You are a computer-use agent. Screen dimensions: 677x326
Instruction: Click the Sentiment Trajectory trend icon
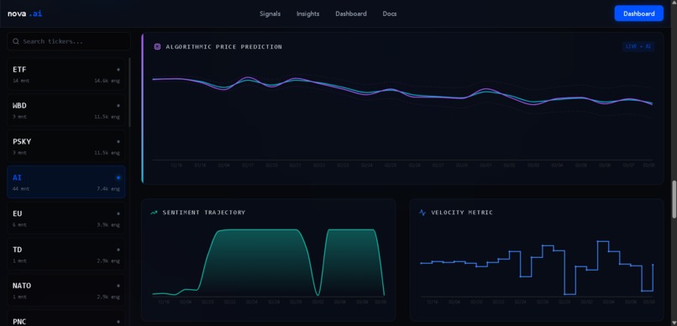155,213
